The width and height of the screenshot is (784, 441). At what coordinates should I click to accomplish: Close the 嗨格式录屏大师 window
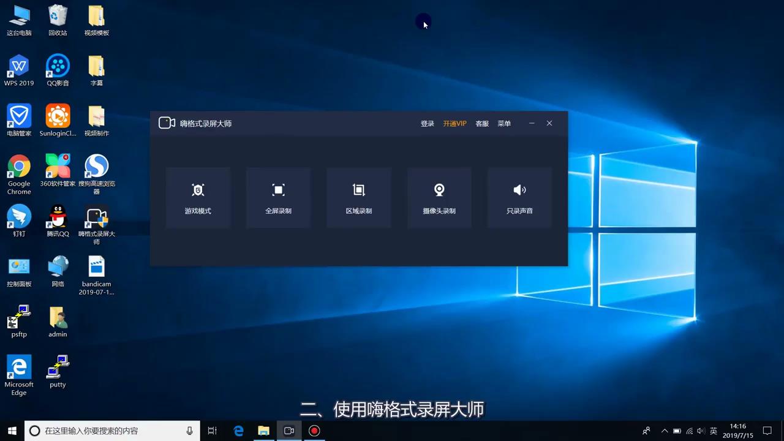tap(549, 123)
